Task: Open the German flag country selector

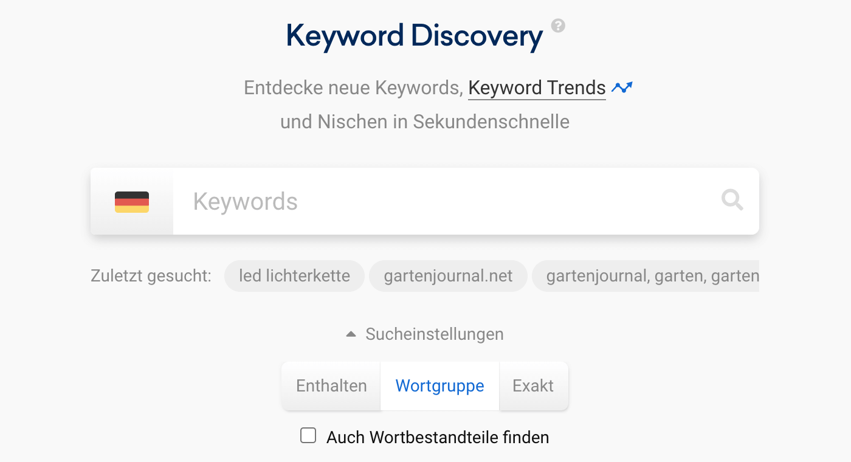Action: click(x=132, y=202)
